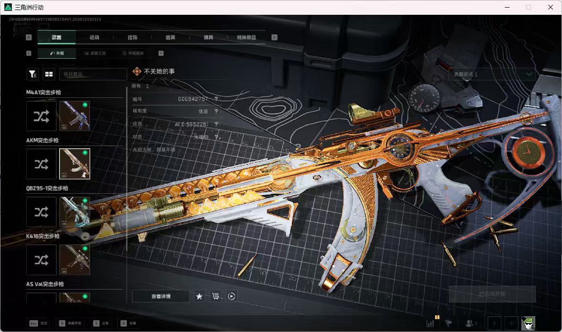Open the collection filter icon
562x332 pixels.
[x=32, y=74]
